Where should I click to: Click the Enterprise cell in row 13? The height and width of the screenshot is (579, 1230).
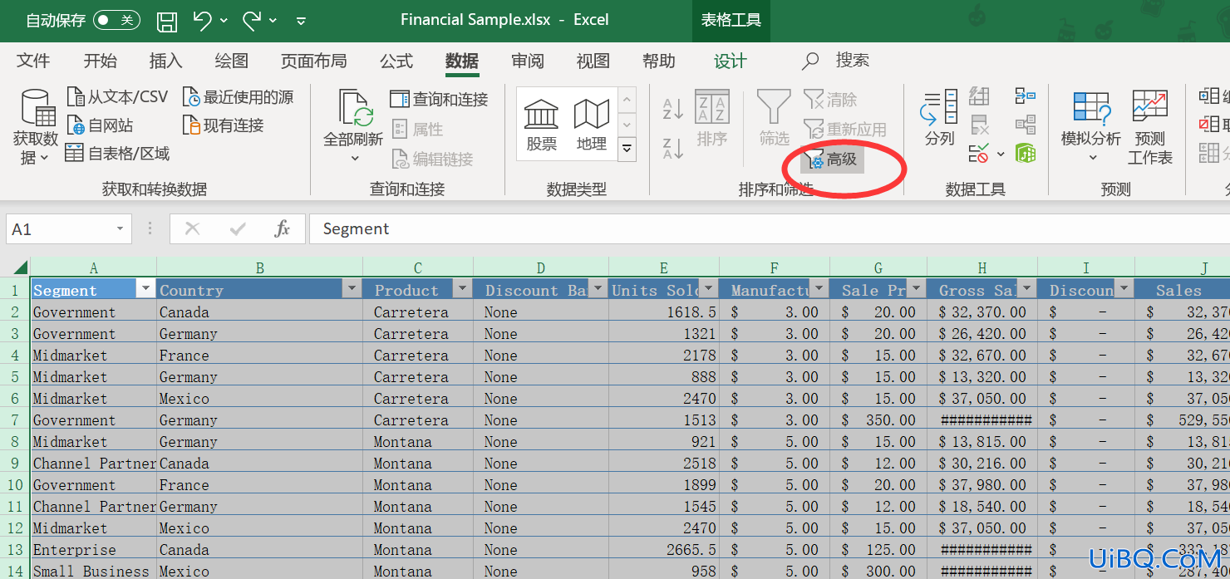coord(93,549)
